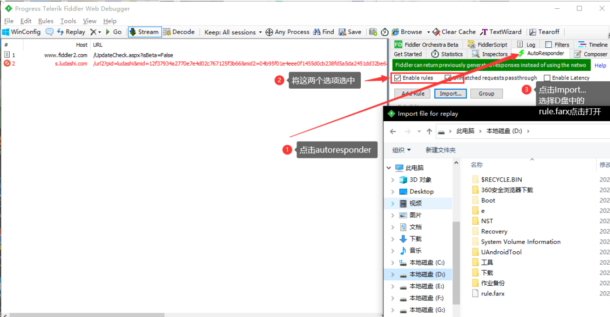610x317 pixels.
Task: Open the File menu
Action: tap(9, 21)
